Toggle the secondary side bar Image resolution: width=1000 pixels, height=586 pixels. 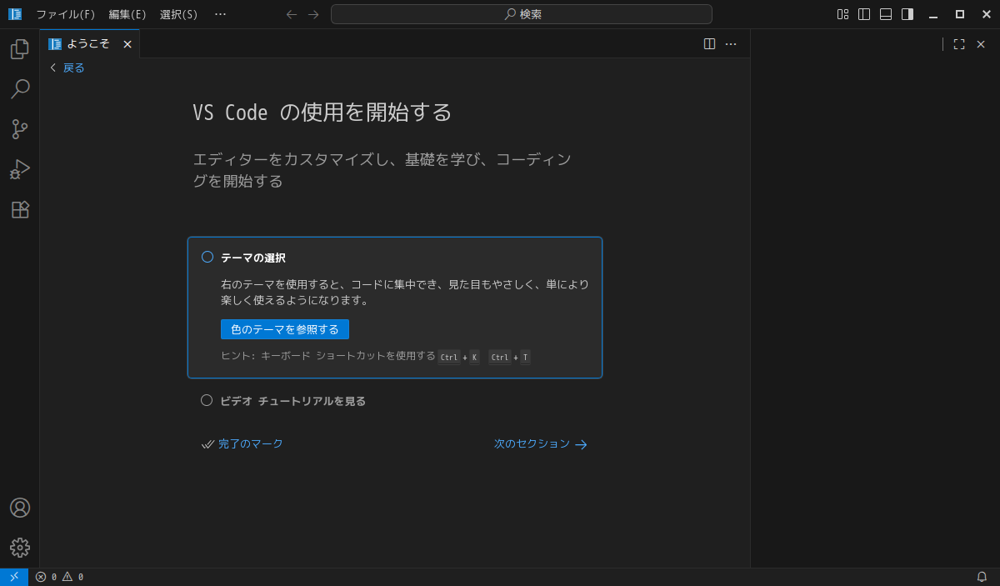click(907, 14)
